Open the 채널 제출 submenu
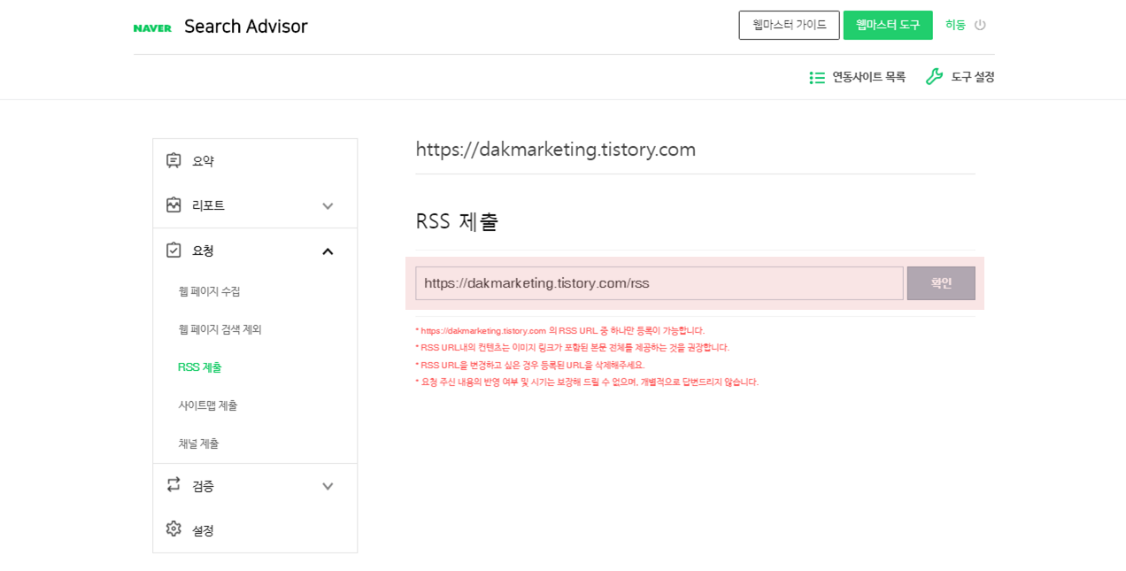This screenshot has height=571, width=1126. coord(198,444)
